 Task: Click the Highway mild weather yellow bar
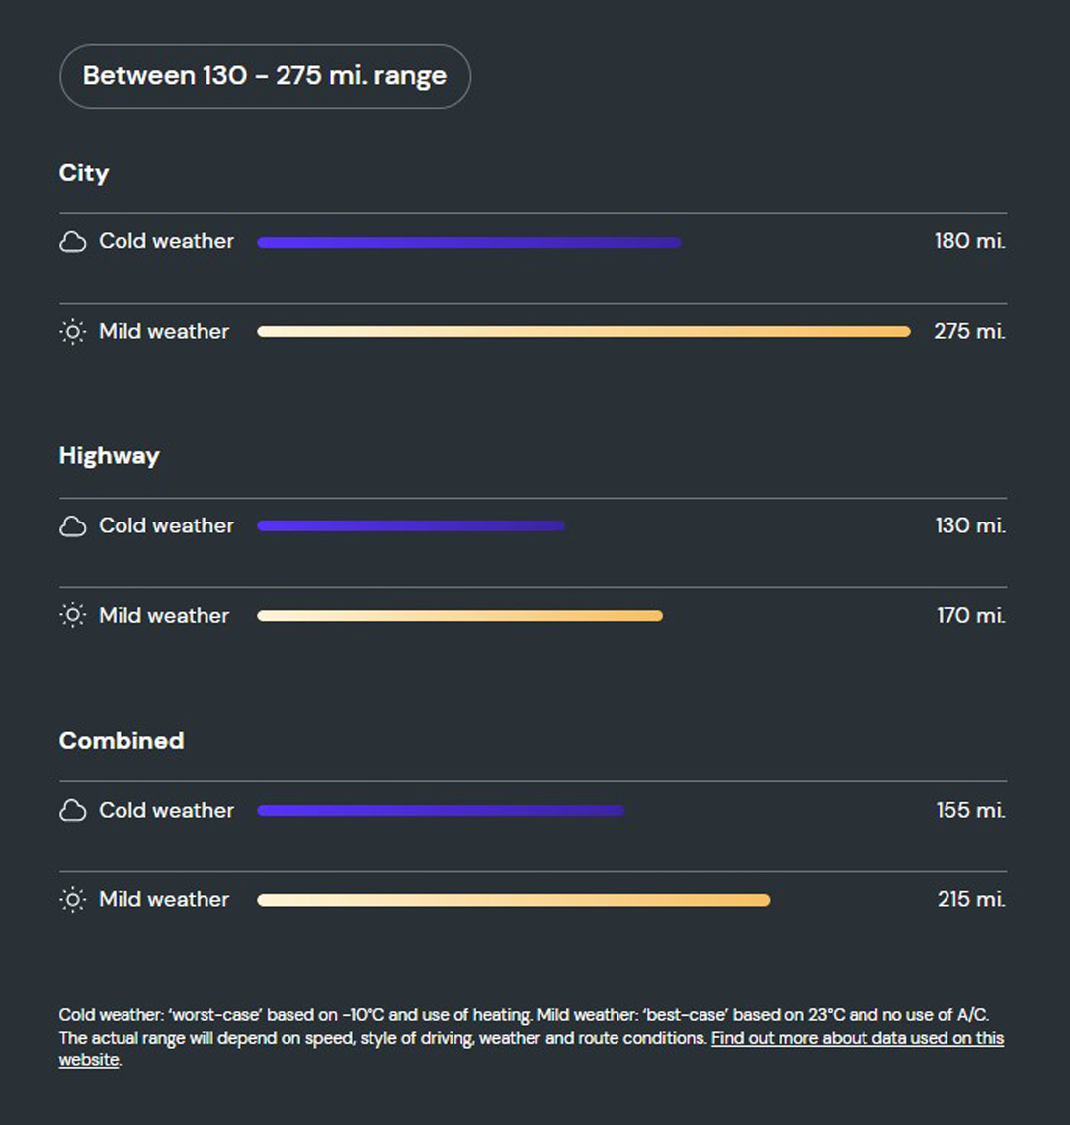[459, 616]
